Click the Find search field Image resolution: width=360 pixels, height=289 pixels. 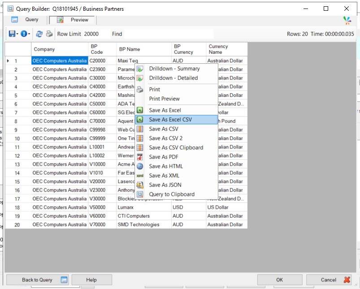[x=169, y=34]
